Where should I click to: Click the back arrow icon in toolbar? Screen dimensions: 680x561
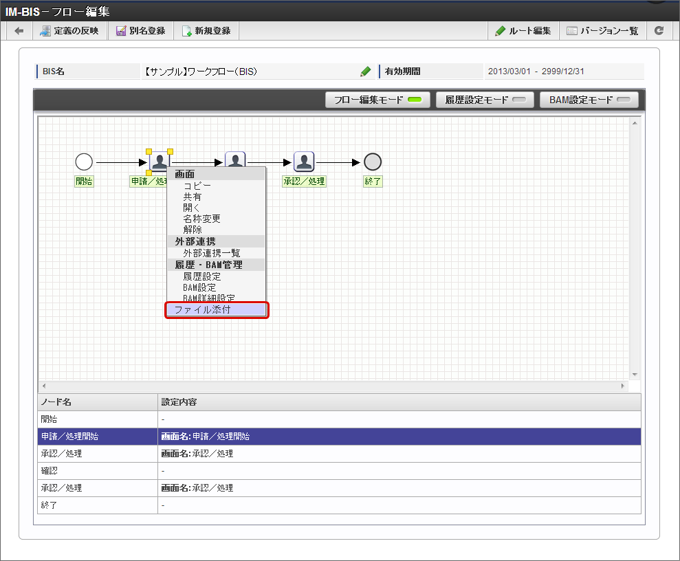coord(19,31)
